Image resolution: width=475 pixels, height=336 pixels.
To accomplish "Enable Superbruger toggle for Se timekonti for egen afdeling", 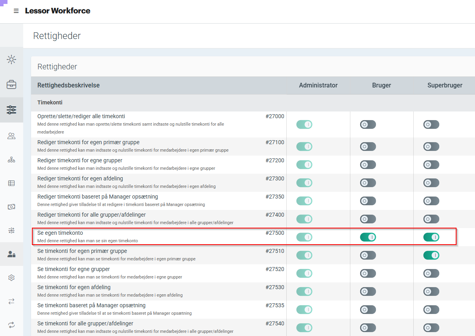I will click(431, 291).
